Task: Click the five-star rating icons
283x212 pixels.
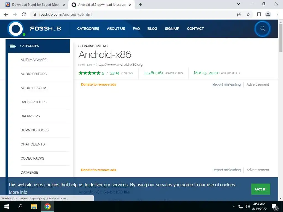Action: click(90, 73)
